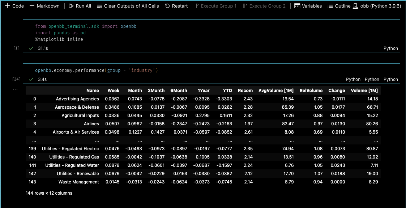Click the 144 rows × 12 columns summary
This screenshot has width=406, height=208.
[x=49, y=193]
